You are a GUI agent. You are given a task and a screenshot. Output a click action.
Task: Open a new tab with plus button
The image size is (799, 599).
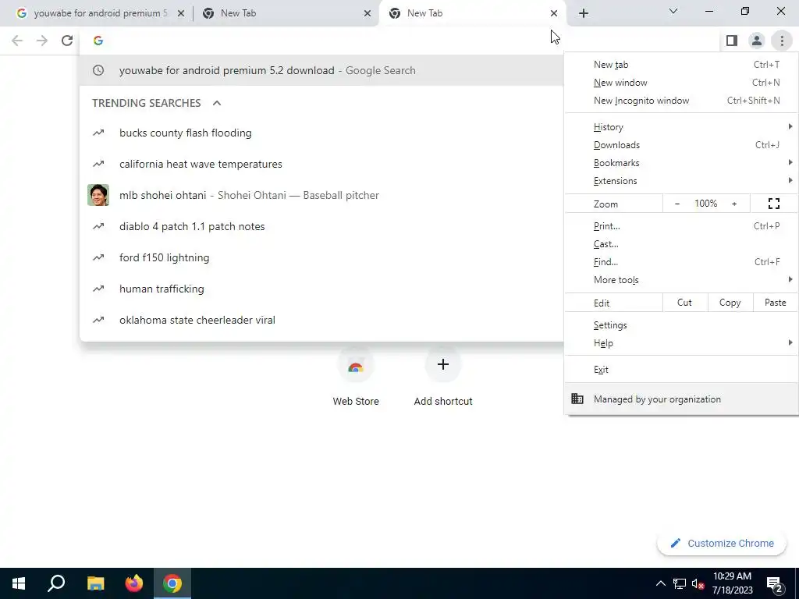click(584, 13)
